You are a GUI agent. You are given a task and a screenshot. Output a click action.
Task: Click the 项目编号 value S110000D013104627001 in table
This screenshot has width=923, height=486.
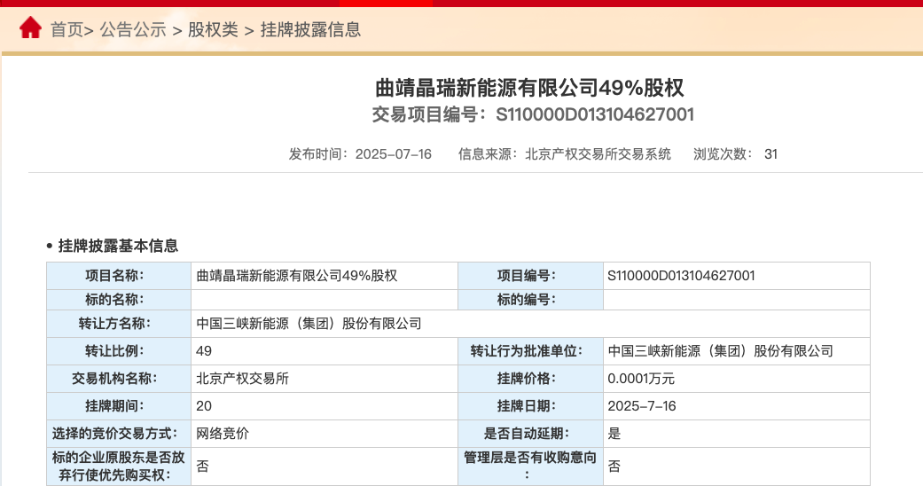click(x=681, y=275)
